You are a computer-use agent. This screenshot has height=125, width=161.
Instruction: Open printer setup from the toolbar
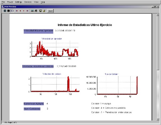tap(32, 11)
